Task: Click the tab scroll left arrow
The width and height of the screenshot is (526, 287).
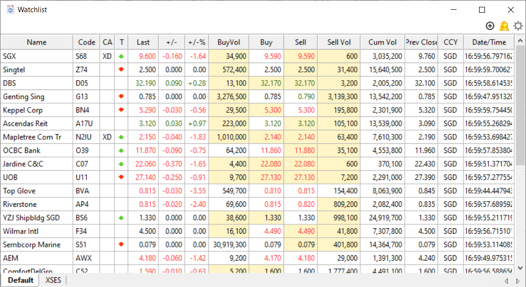Action: click(506, 281)
